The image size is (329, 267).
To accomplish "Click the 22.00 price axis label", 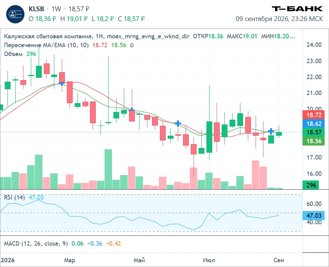I will tap(314, 77).
